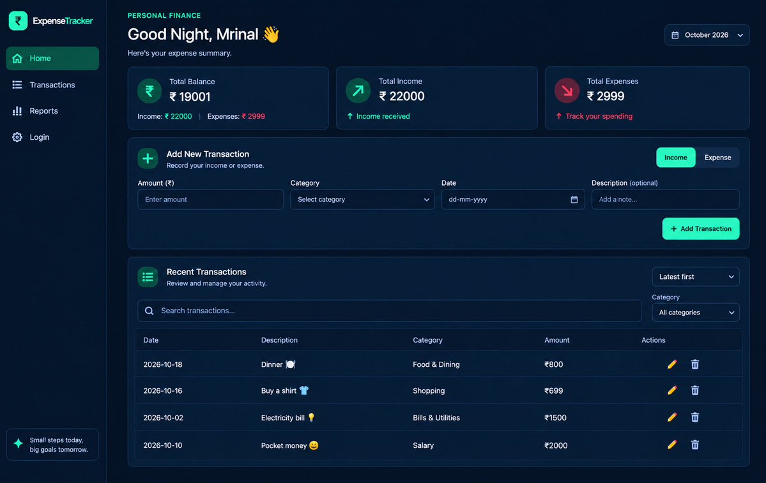Click calendar icon in October 2026 selector
The image size is (766, 483).
(x=675, y=35)
